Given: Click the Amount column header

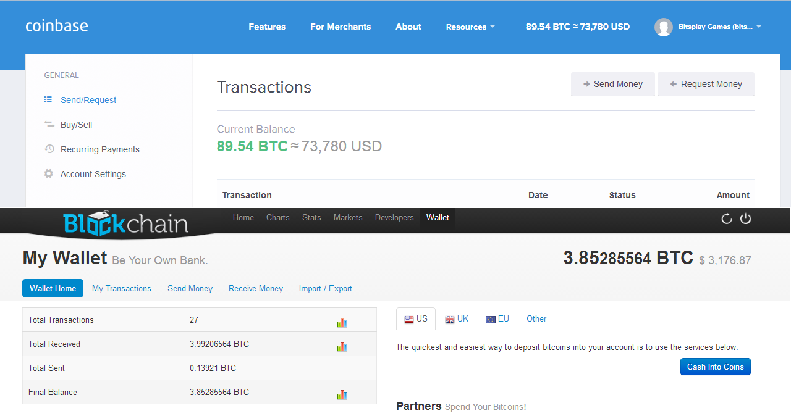Looking at the screenshot, I should (x=734, y=195).
